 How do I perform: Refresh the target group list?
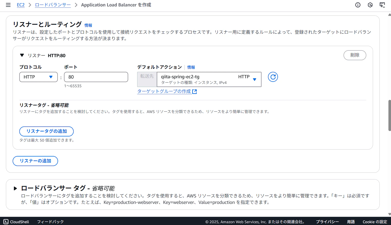coord(273,77)
